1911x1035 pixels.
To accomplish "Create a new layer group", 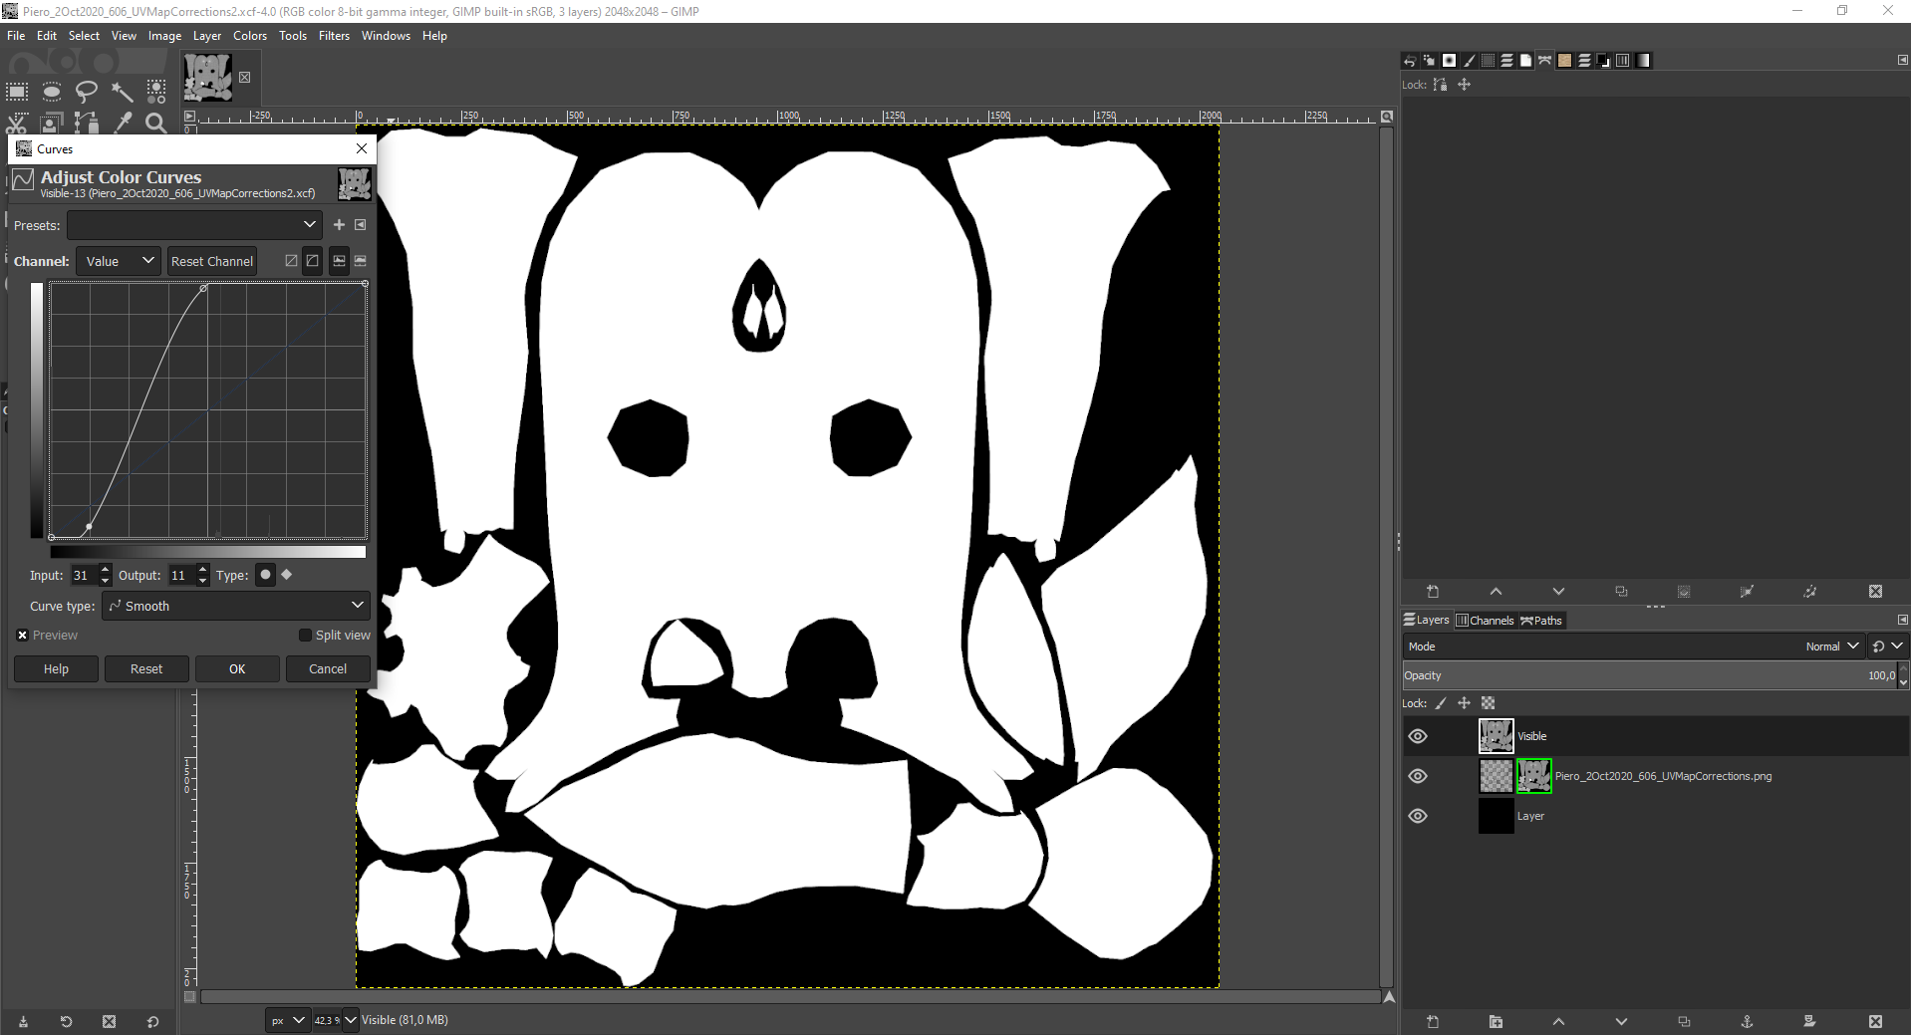I will [x=1496, y=1022].
